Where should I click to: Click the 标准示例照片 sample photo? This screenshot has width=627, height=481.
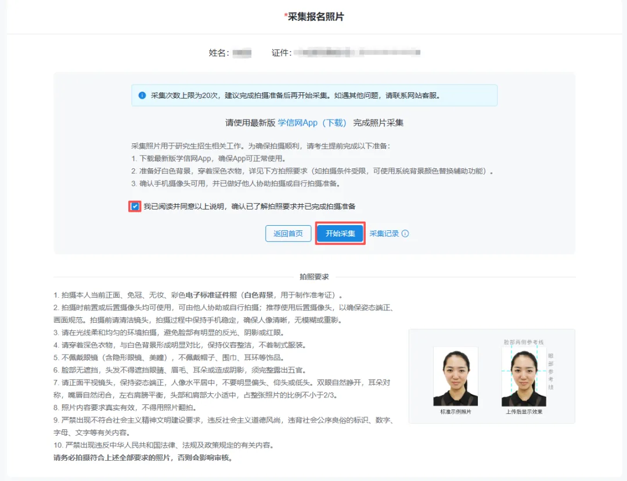point(456,377)
